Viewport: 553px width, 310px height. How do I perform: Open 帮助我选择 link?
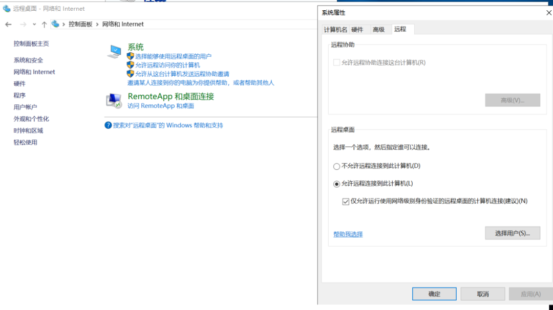[348, 234]
